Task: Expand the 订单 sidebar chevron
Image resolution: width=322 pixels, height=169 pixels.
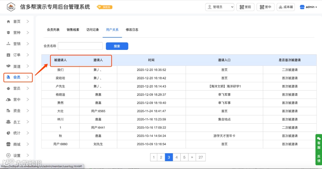Action: pos(28,55)
